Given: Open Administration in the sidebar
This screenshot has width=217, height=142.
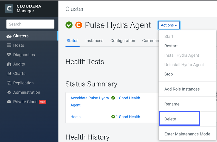Looking at the screenshot, I should pos(29,92).
